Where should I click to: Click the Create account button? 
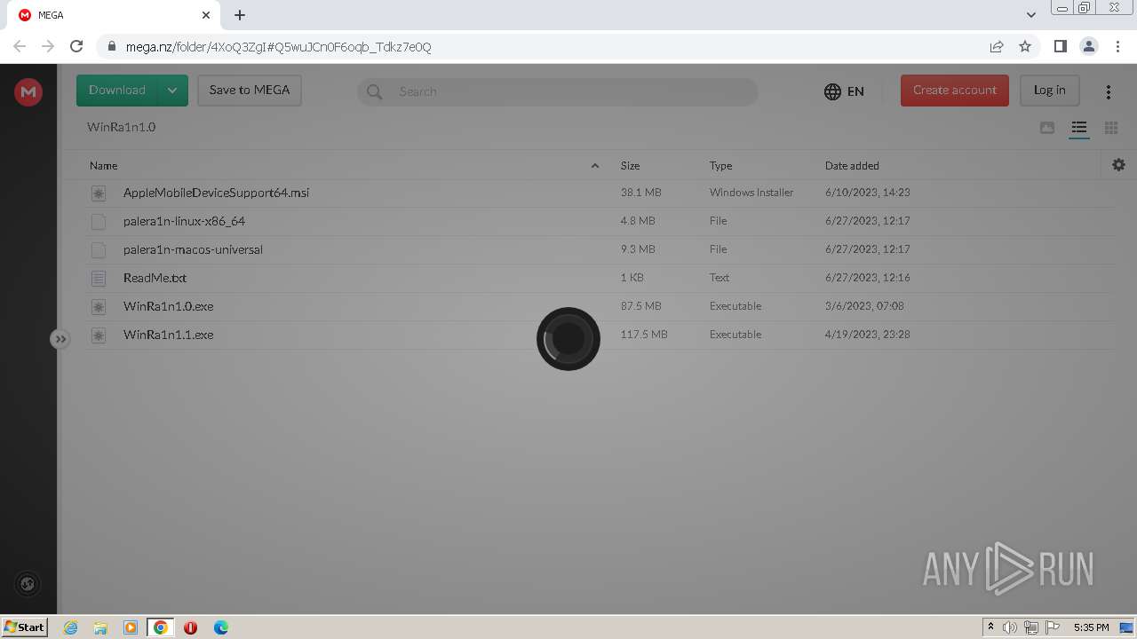tap(955, 91)
